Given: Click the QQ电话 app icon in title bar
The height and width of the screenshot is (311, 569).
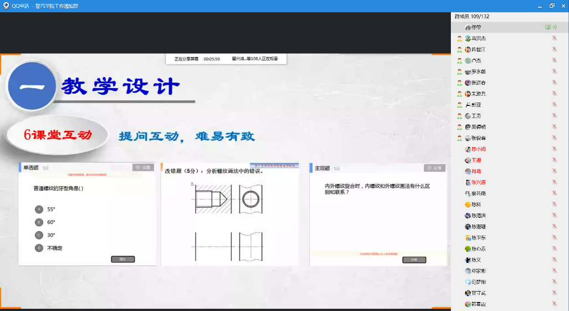Looking at the screenshot, I should (x=6, y=6).
